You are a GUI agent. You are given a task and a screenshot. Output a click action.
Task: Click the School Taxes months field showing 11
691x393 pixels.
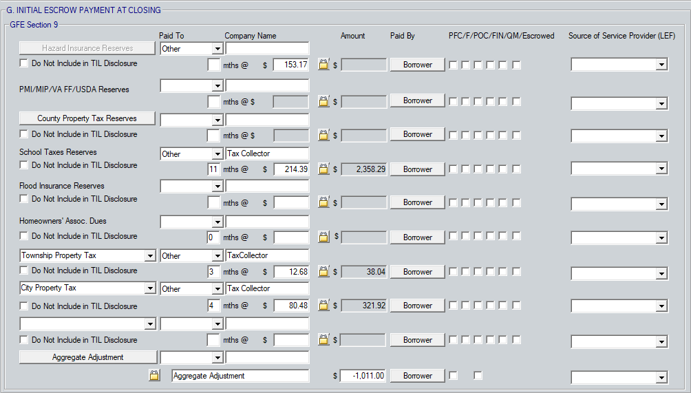[213, 169]
